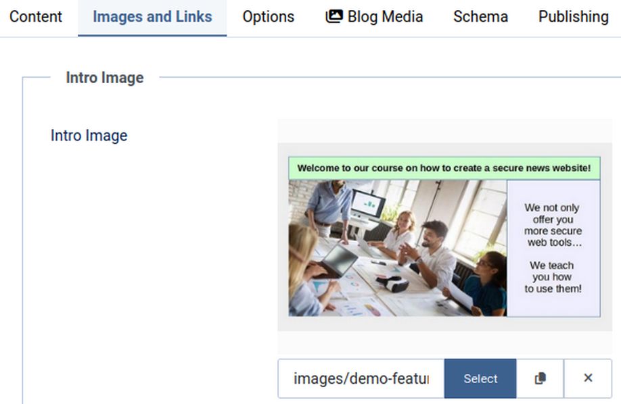Click the laptop in the preview photo

337,259
